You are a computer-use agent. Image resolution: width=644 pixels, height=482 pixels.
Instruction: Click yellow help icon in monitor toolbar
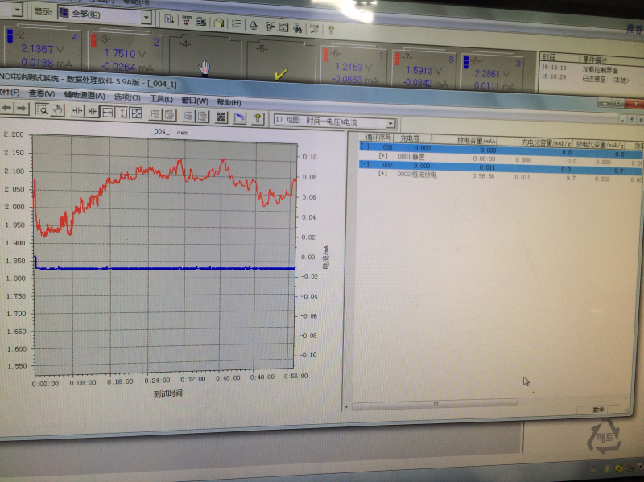(331, 30)
